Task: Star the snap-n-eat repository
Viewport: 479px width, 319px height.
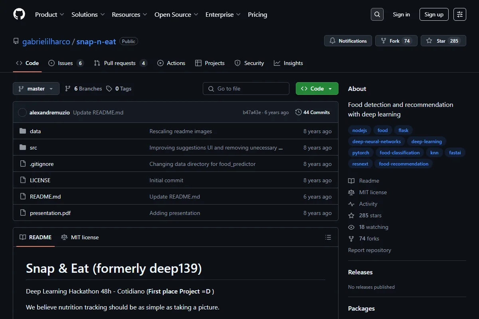Action: [443, 41]
